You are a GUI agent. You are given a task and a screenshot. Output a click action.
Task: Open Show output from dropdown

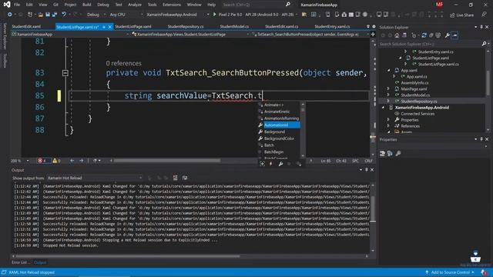(x=94, y=178)
